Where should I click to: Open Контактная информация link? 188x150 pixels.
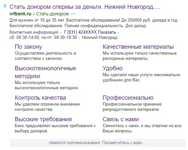click(34, 32)
